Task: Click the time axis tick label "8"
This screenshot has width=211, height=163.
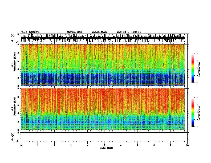Action: [x=154, y=145]
